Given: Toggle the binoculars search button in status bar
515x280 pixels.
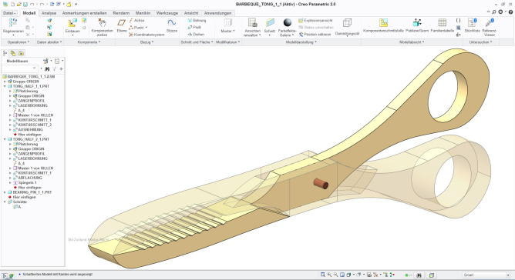Looking at the screenshot, I should click(419, 275).
